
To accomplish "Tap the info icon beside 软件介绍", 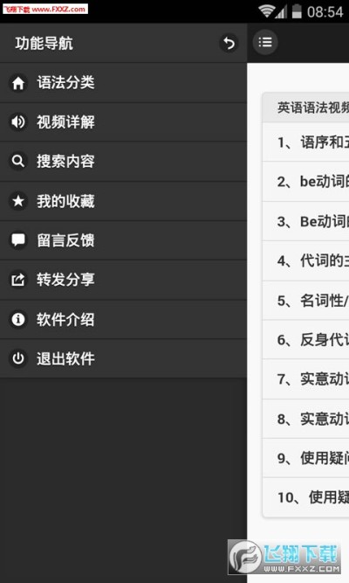I will pyautogui.click(x=17, y=319).
